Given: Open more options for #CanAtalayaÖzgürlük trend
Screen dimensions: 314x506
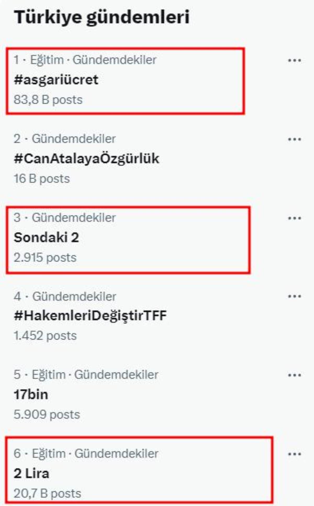Looking at the screenshot, I should (x=294, y=139).
